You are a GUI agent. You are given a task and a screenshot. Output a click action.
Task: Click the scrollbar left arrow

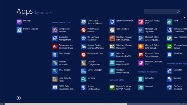pyautogui.click(x=3, y=104)
